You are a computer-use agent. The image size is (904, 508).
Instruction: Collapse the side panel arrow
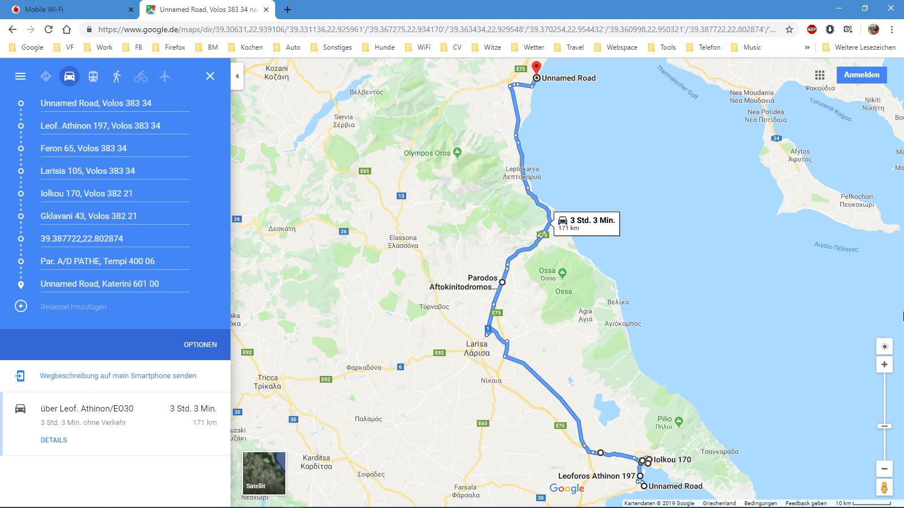click(237, 76)
